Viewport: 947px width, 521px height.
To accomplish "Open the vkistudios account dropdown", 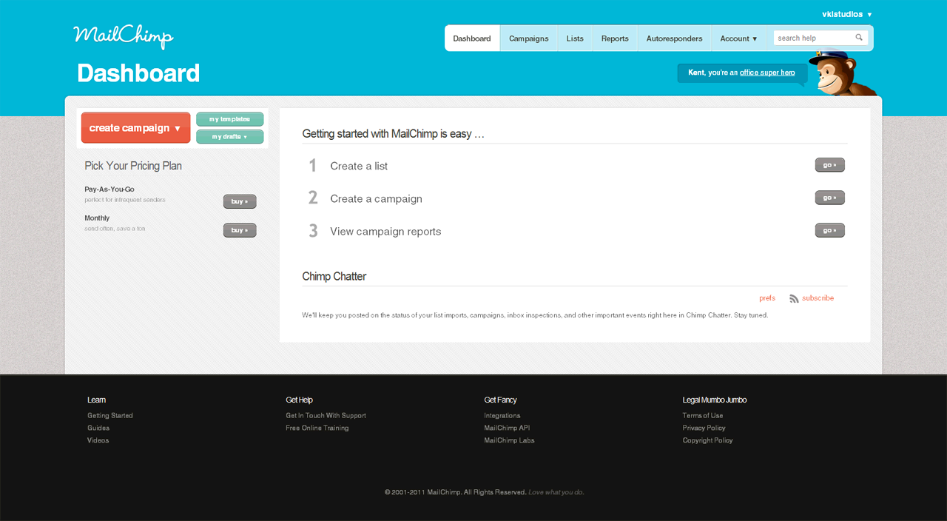I will pyautogui.click(x=847, y=14).
